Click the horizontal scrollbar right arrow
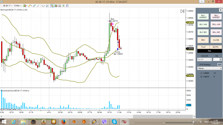 click(x=194, y=116)
